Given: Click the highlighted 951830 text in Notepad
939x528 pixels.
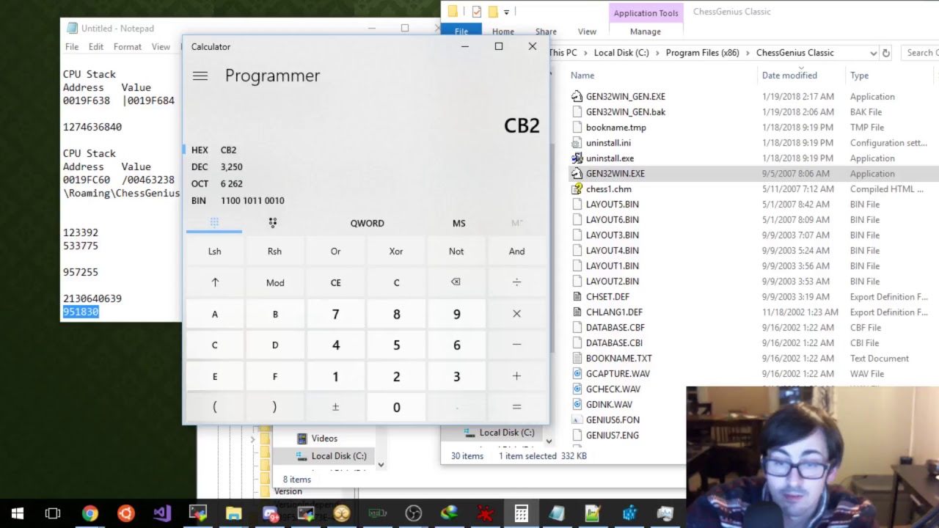Looking at the screenshot, I should pyautogui.click(x=81, y=312).
